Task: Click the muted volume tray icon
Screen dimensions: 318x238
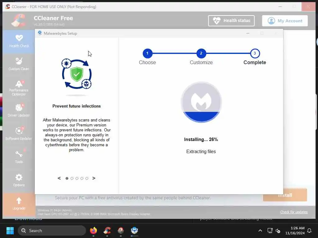Action: point(278,231)
